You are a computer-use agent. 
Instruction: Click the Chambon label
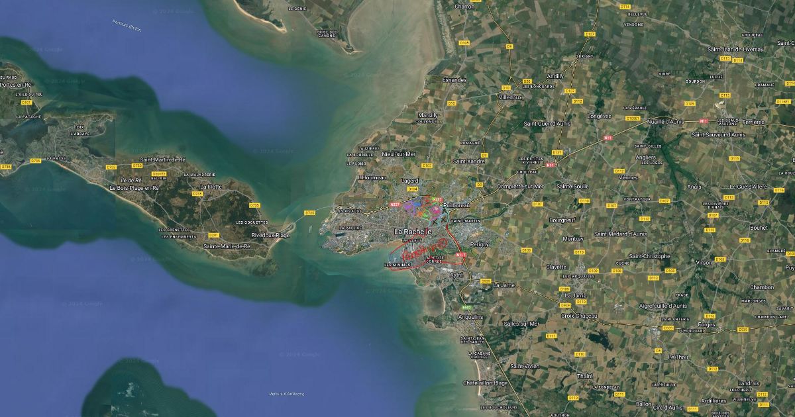tap(761, 287)
